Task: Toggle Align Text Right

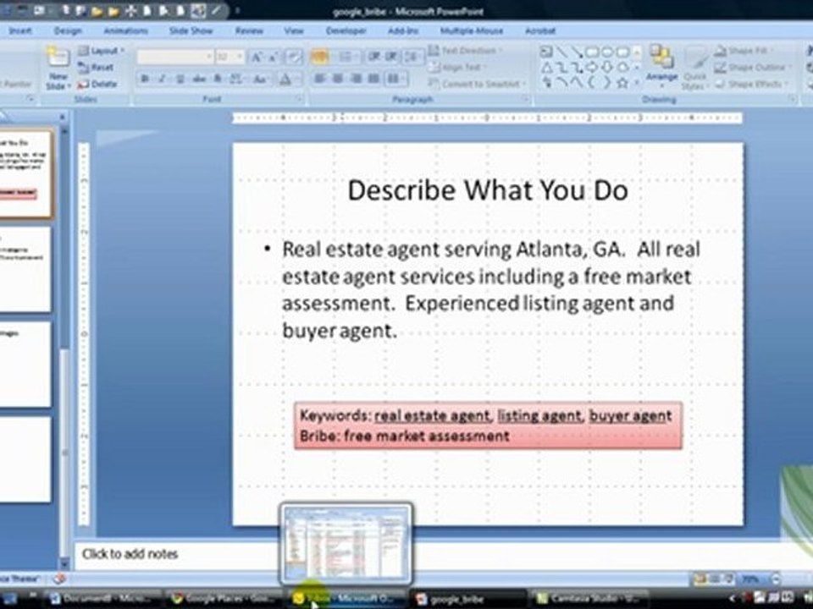Action: point(356,79)
